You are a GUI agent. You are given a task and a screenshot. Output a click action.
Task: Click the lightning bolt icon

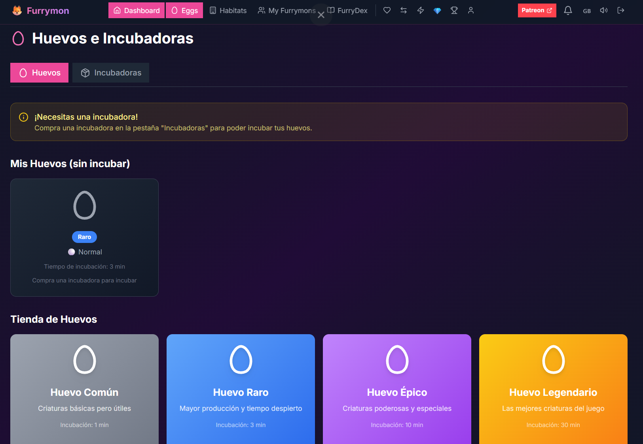(x=421, y=10)
